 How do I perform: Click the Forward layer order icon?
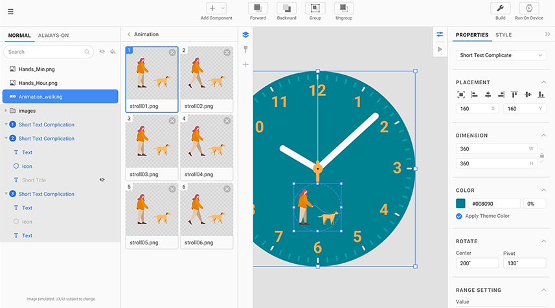[x=258, y=8]
